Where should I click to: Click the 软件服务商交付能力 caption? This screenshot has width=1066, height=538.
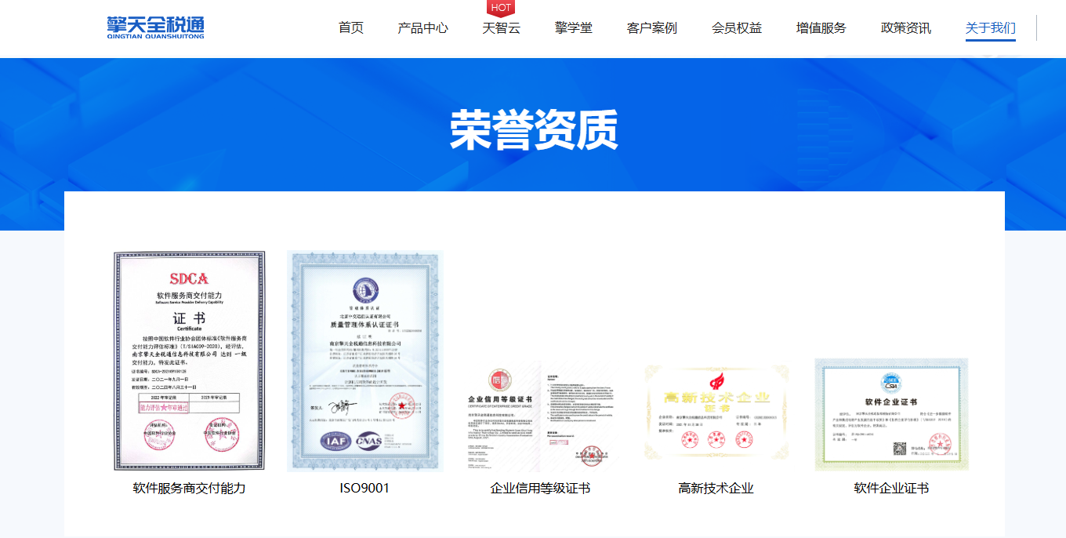(x=190, y=488)
